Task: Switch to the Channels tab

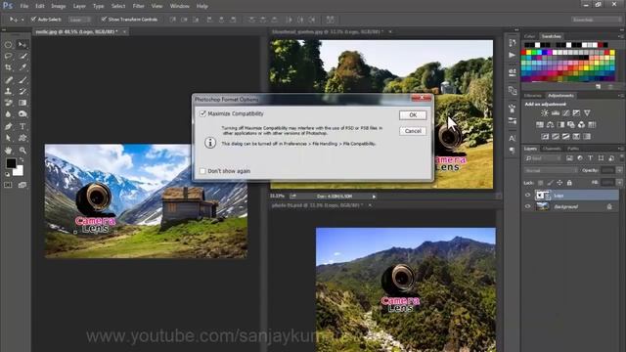Action: pos(552,149)
